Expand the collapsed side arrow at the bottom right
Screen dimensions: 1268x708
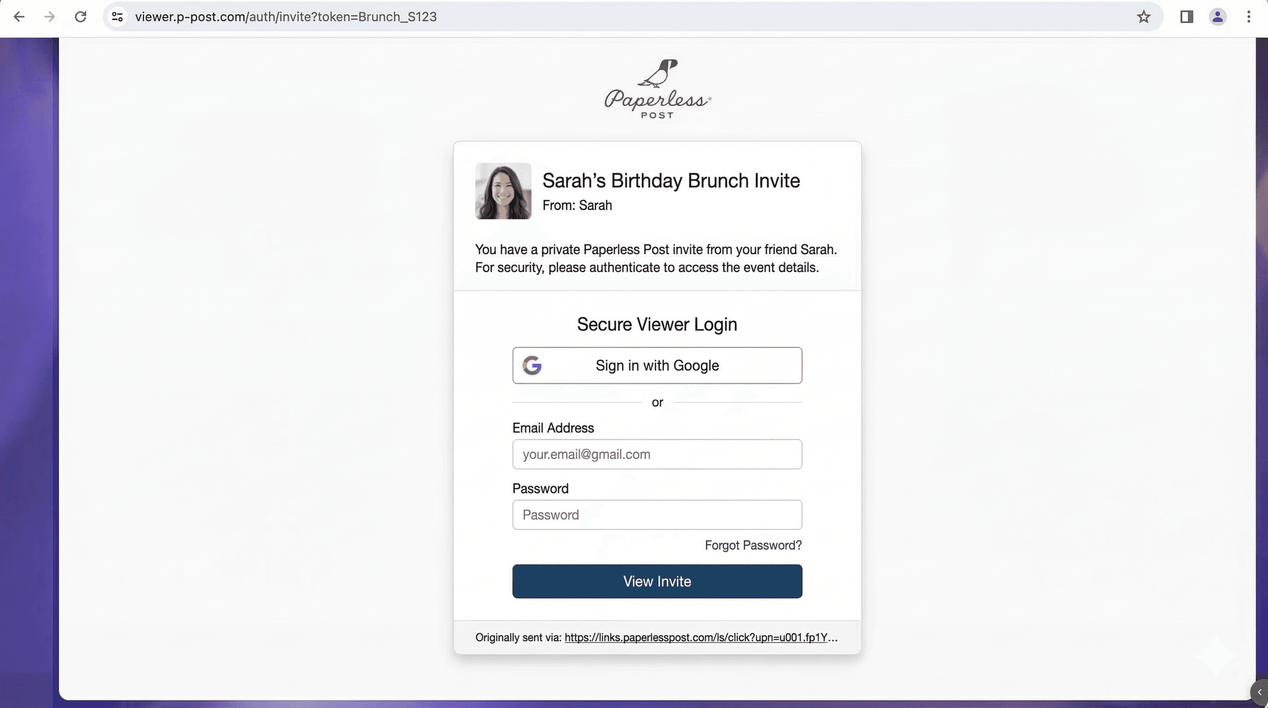point(1260,692)
